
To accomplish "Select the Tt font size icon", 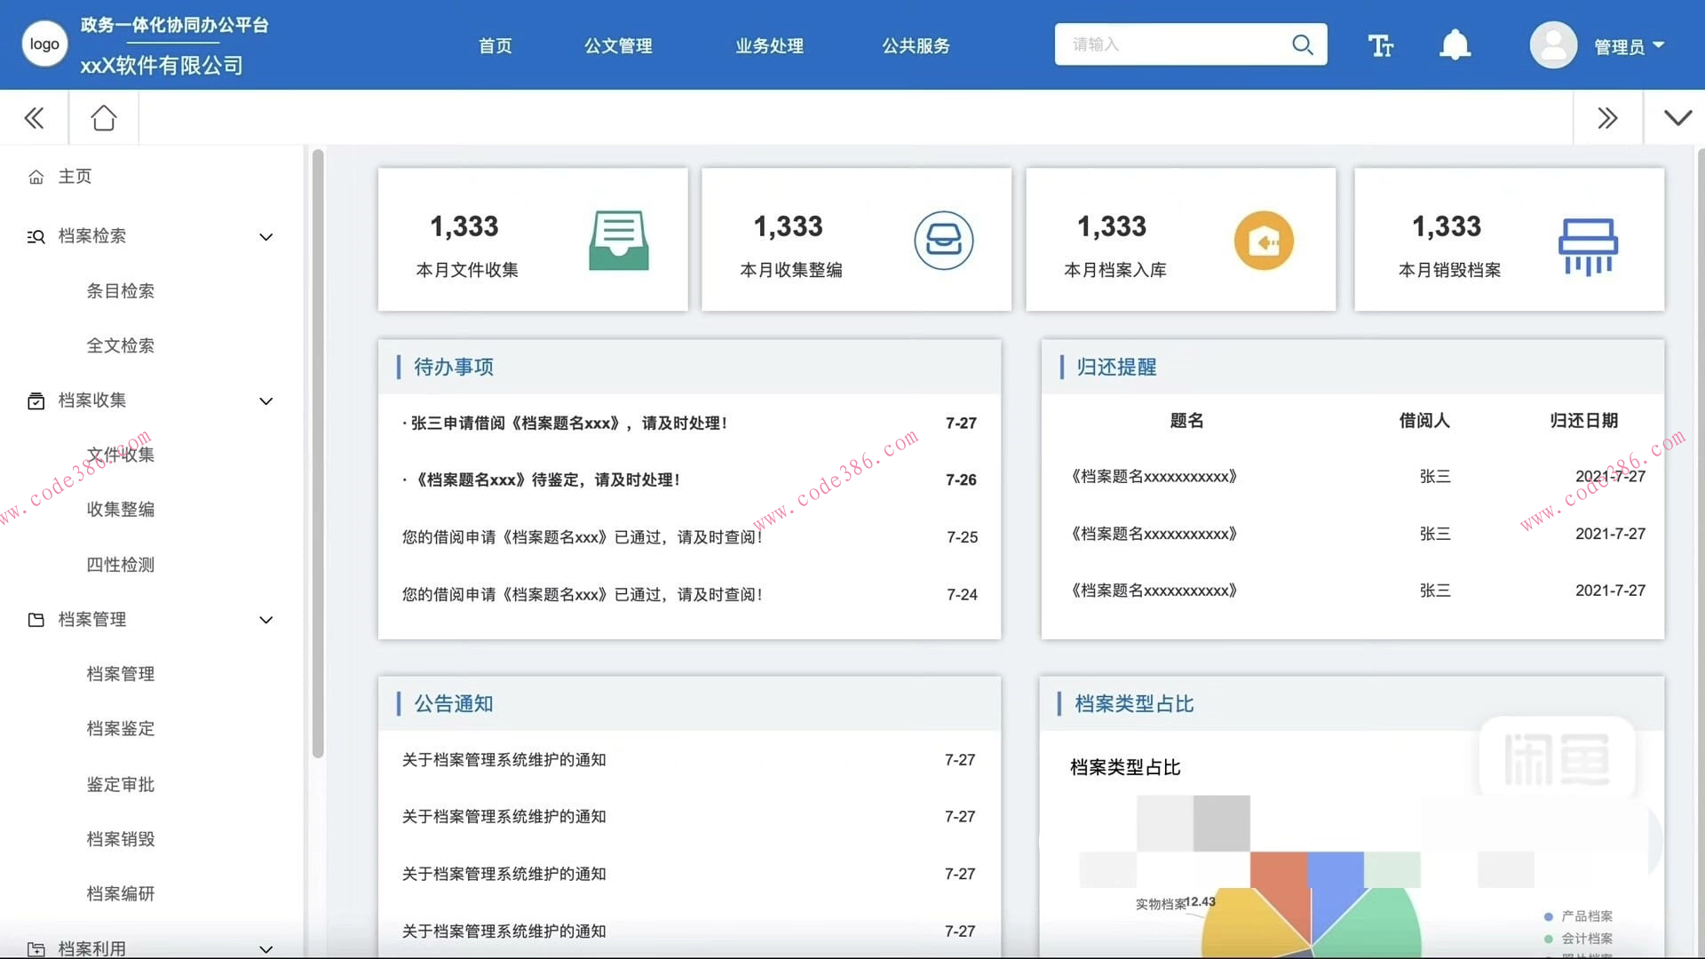I will [1380, 44].
